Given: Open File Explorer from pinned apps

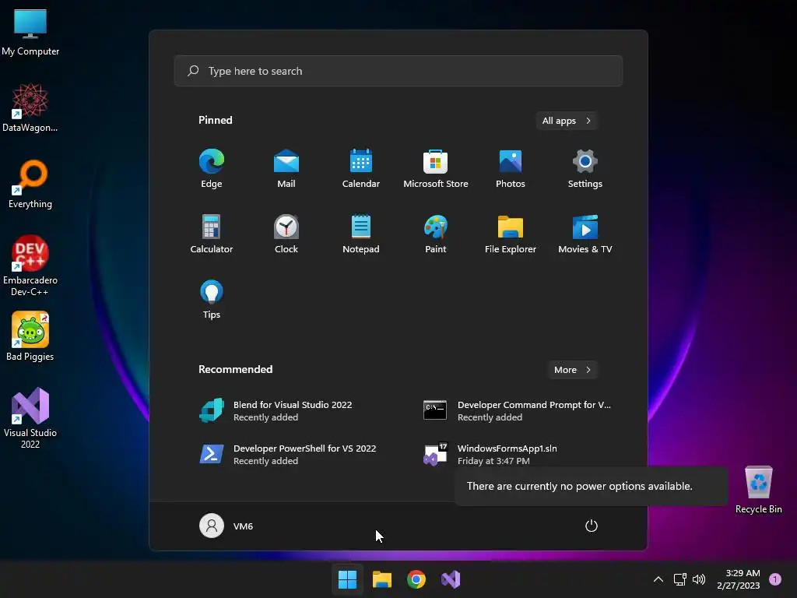Looking at the screenshot, I should click(x=511, y=234).
